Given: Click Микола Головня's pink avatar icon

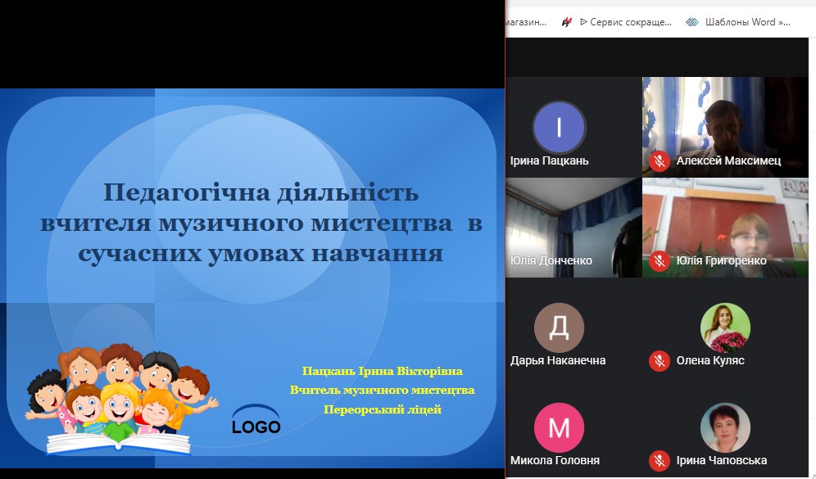Looking at the screenshot, I should [x=559, y=428].
